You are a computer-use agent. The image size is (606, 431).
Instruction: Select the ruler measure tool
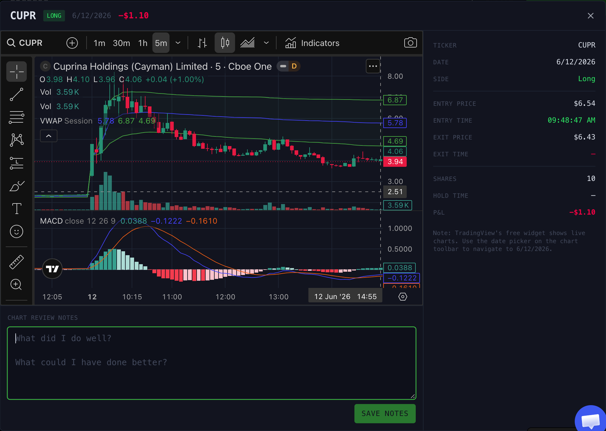[17, 262]
